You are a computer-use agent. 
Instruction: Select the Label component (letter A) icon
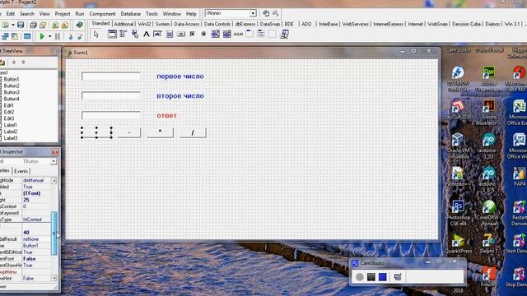147,35
